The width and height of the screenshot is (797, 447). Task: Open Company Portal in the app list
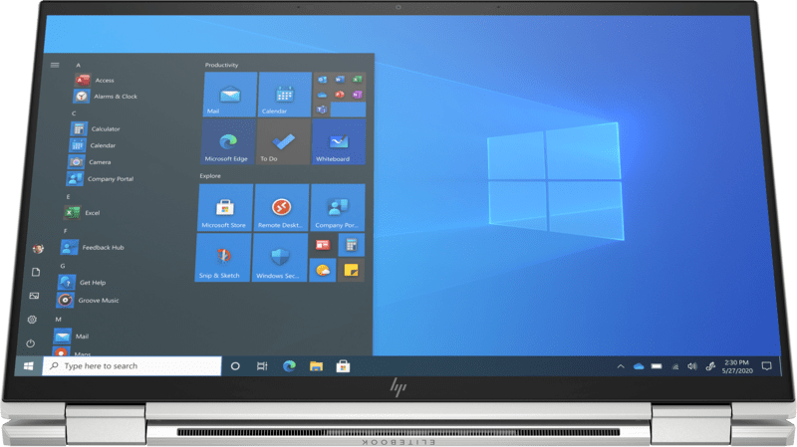[101, 179]
